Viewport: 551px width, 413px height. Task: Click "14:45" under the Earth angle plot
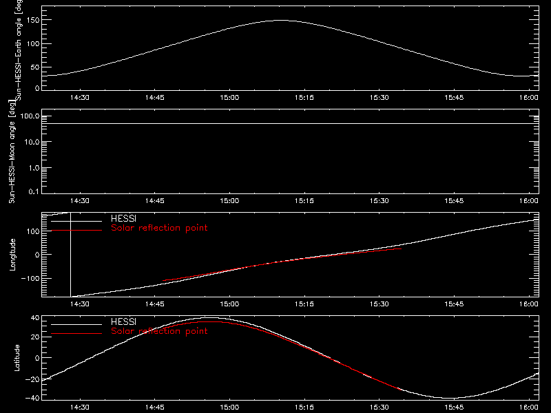(154, 98)
